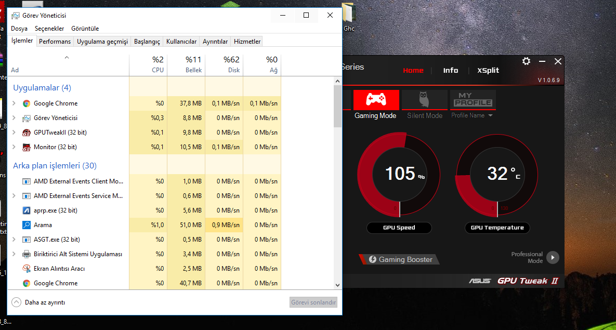Click the GPU Speed label button

pyautogui.click(x=399, y=228)
